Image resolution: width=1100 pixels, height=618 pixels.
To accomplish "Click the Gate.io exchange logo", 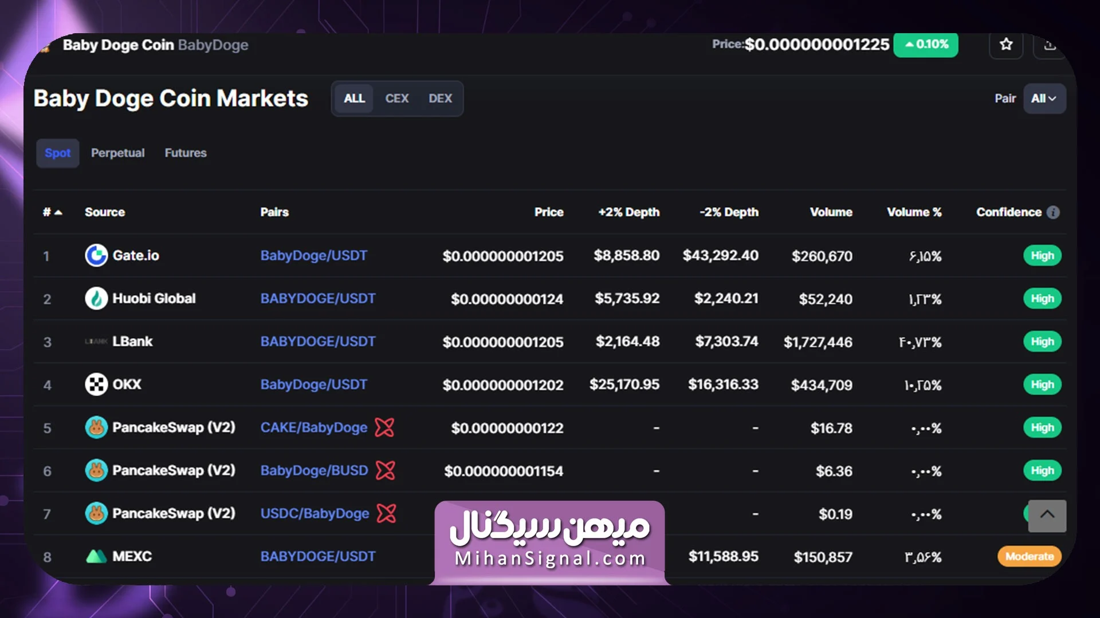I will tap(96, 255).
